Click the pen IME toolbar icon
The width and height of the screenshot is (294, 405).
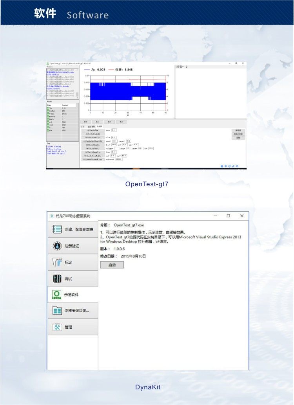(233, 166)
